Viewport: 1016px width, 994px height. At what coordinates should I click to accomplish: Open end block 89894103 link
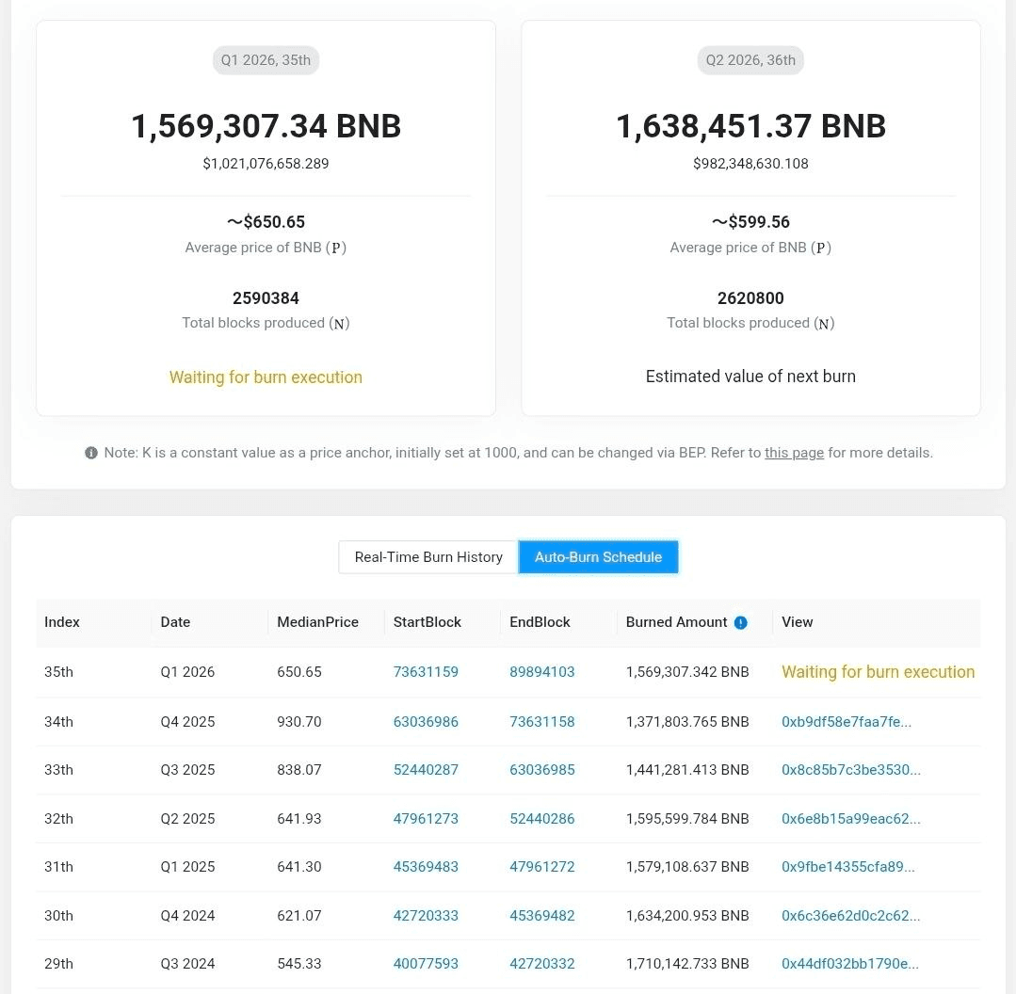(x=541, y=672)
